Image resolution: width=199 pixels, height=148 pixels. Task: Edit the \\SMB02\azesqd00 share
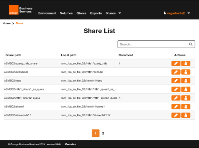click(176, 72)
